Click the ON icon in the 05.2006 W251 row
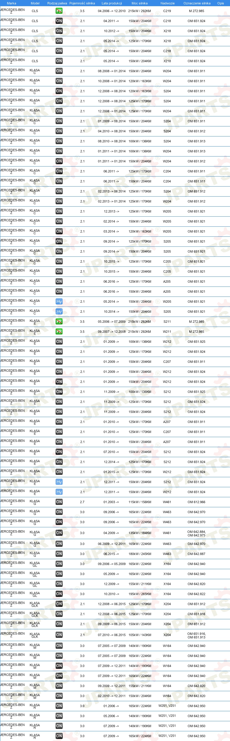 click(59, 716)
